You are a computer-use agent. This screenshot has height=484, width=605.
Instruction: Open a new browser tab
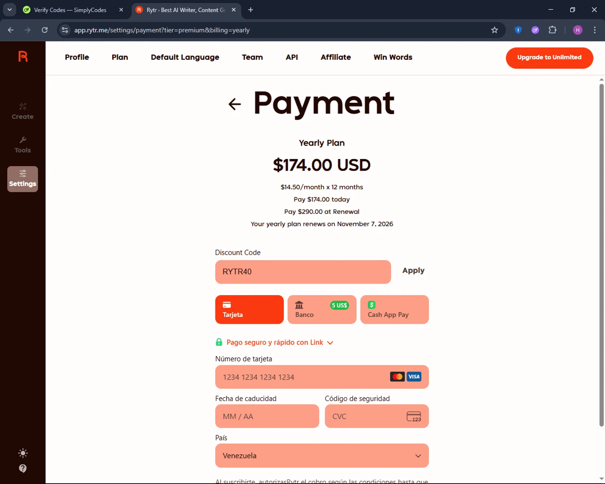coord(250,10)
